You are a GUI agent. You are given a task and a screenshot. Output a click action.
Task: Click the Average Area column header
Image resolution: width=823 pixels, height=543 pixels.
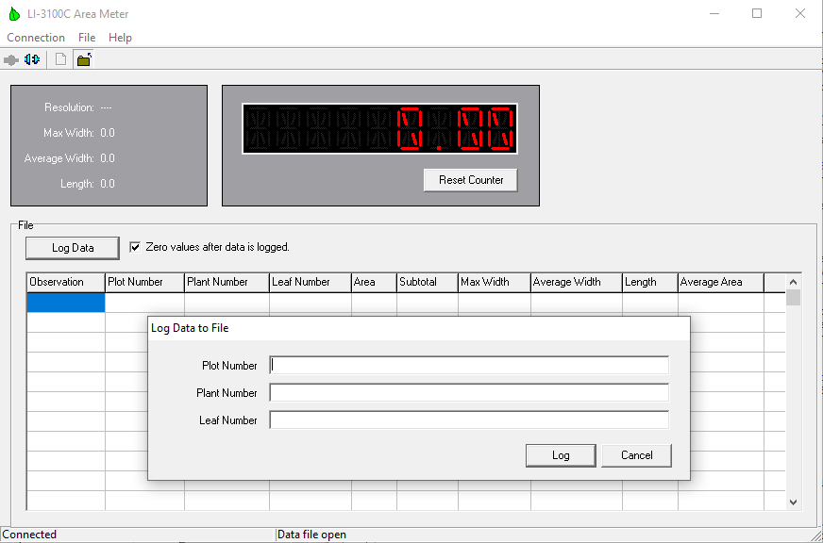click(720, 282)
